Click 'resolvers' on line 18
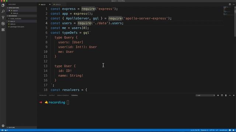 pos(71,90)
